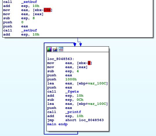This screenshot has height=136, width=156.
Task: Click loc_8048563 operand in the jmp instruction
Action: 91,120
